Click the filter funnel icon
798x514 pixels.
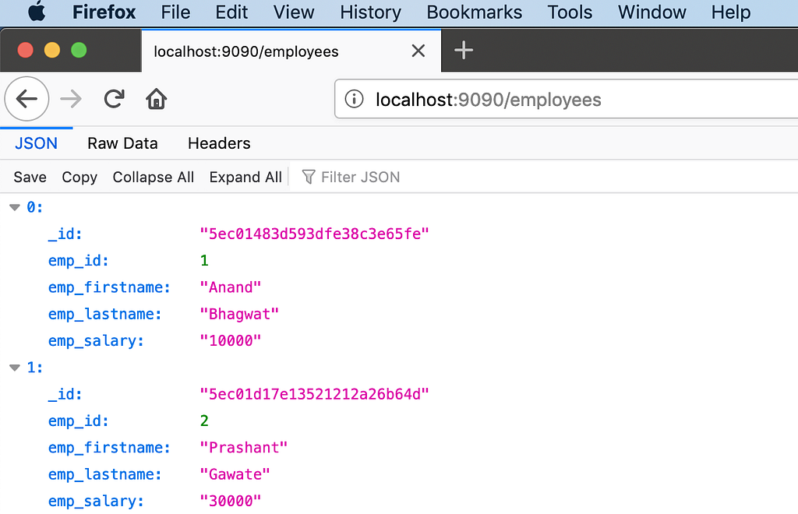point(309,177)
